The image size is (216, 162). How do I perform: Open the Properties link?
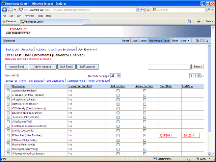pos(27,50)
